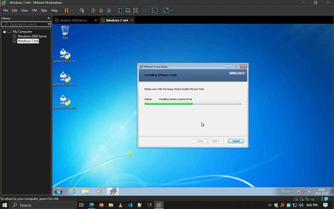Open the Tabs menu
334x209 pixels.
[x=44, y=10]
